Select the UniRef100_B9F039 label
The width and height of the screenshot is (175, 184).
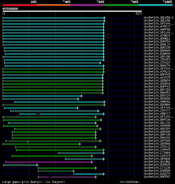click(157, 135)
